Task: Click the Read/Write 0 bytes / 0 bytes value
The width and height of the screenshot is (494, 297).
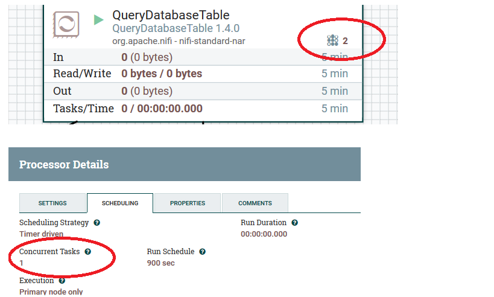Action: click(162, 74)
